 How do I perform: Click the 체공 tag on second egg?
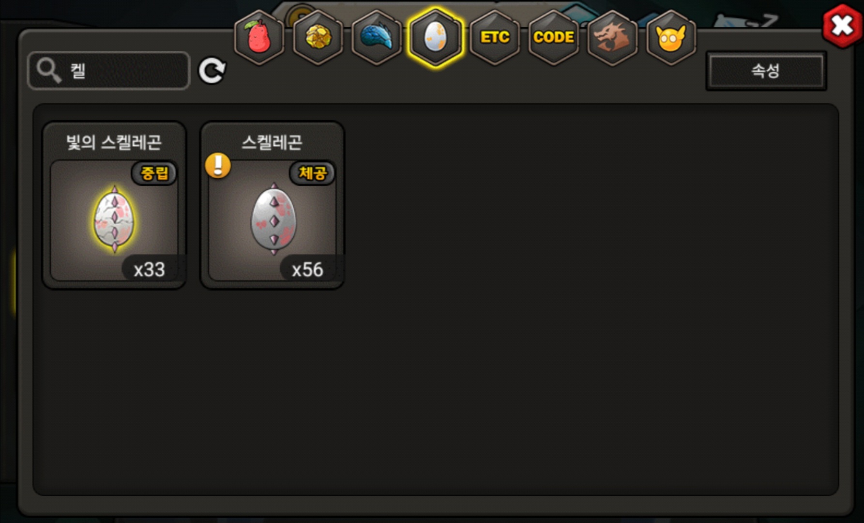click(313, 173)
